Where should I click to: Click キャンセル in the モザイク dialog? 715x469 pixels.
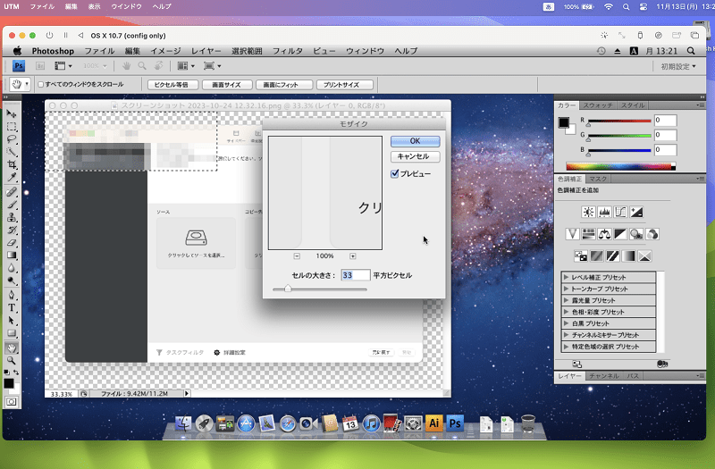point(415,156)
